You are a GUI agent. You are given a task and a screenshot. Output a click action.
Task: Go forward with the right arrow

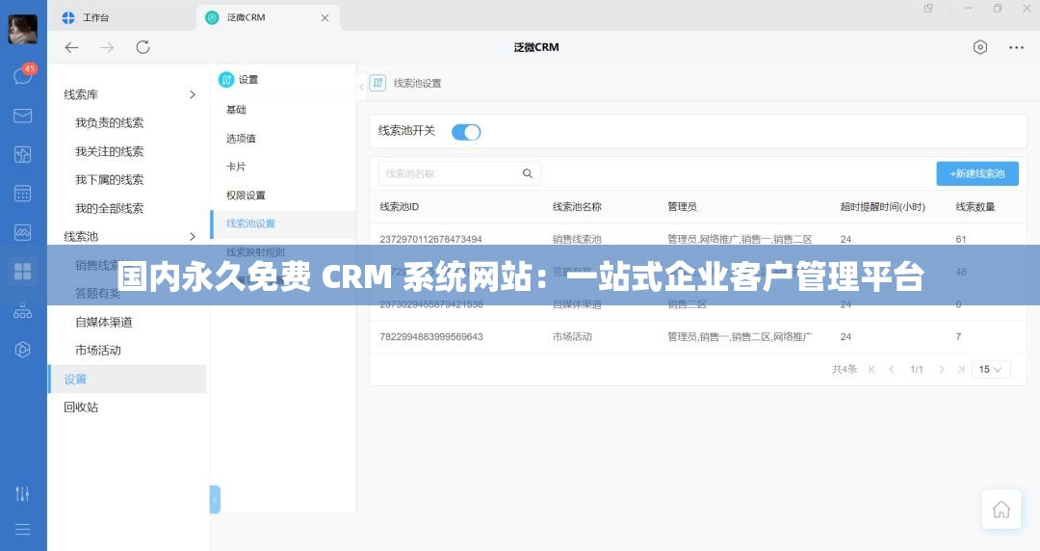[107, 47]
